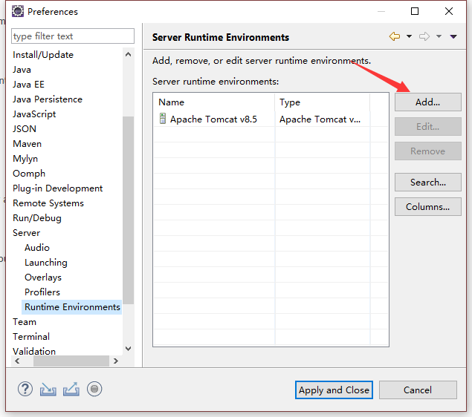Open Plug-in Development preferences

[x=57, y=188]
